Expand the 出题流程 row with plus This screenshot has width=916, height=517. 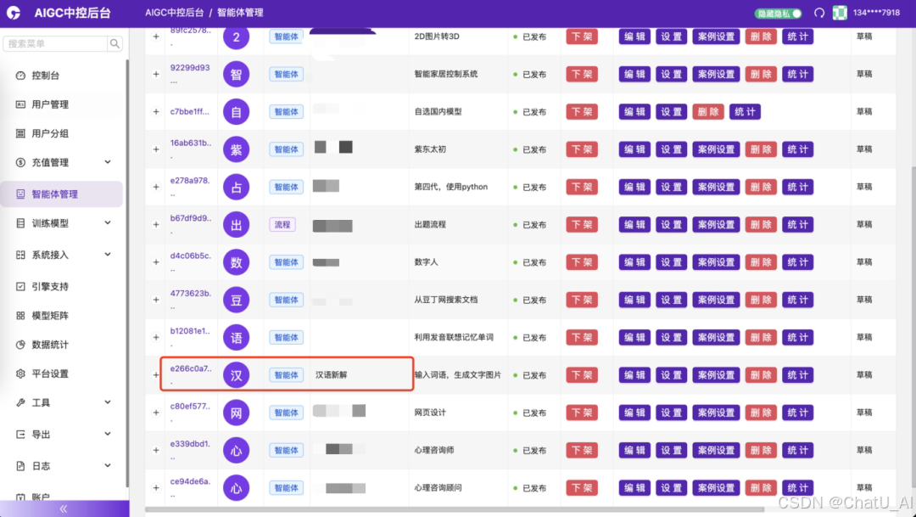coord(156,225)
